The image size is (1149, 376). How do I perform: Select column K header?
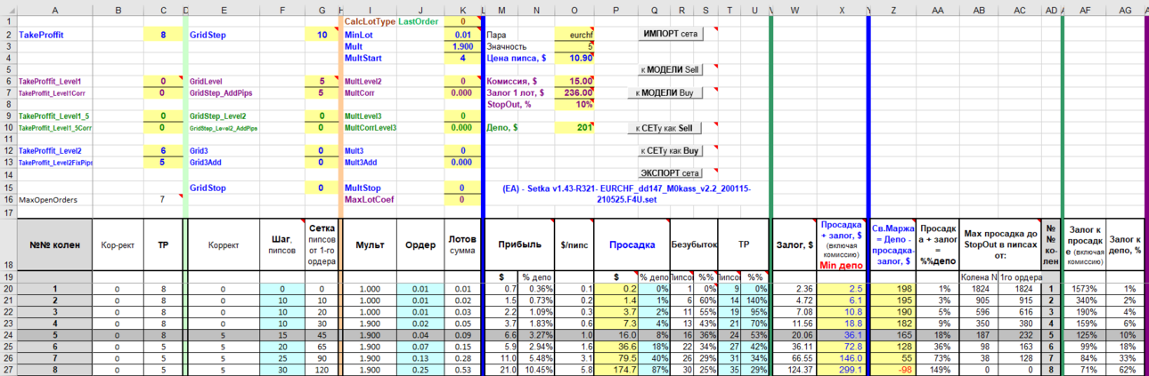tap(462, 9)
